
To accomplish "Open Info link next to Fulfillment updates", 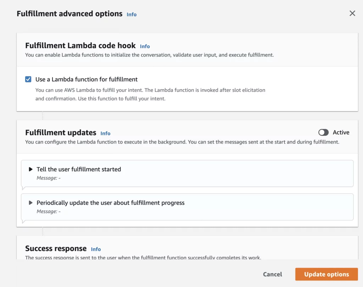I will pos(105,134).
